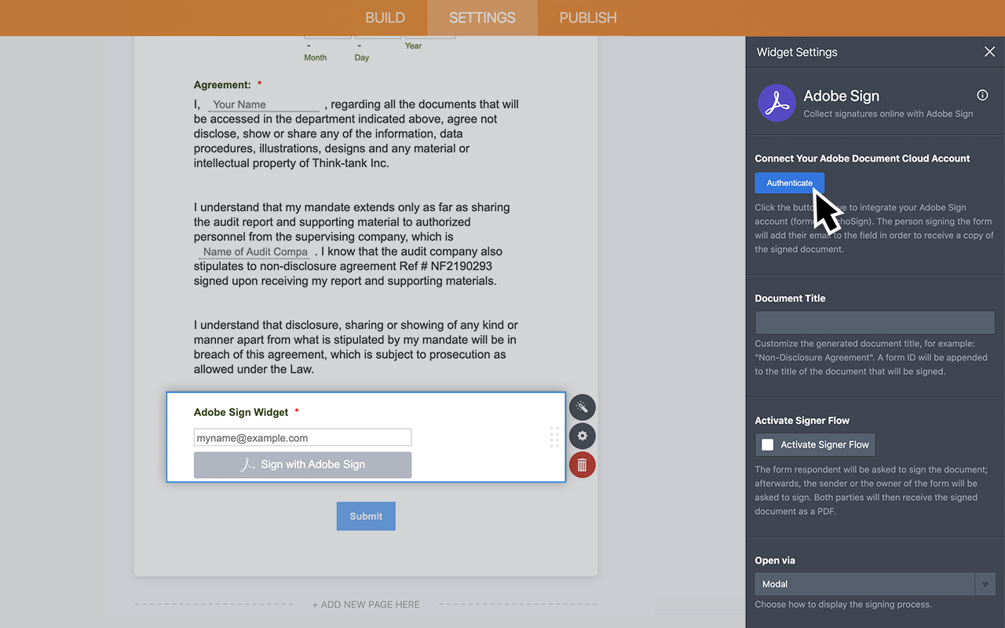Click the widget drag handle dots
This screenshot has height=628, width=1005.
[554, 437]
